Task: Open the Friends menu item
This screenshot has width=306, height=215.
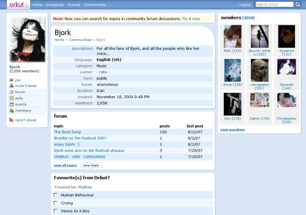Action: pos(73,5)
